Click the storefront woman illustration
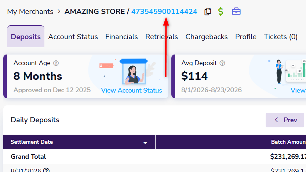This screenshot has width=306, height=172. pyautogui.click(x=134, y=71)
